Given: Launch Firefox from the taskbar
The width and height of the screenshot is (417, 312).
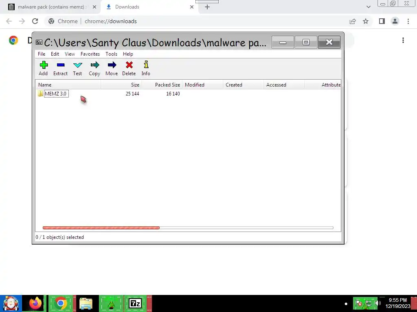Looking at the screenshot, I should 35,303.
